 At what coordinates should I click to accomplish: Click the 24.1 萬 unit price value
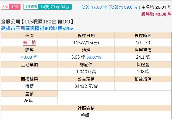point(143,57)
